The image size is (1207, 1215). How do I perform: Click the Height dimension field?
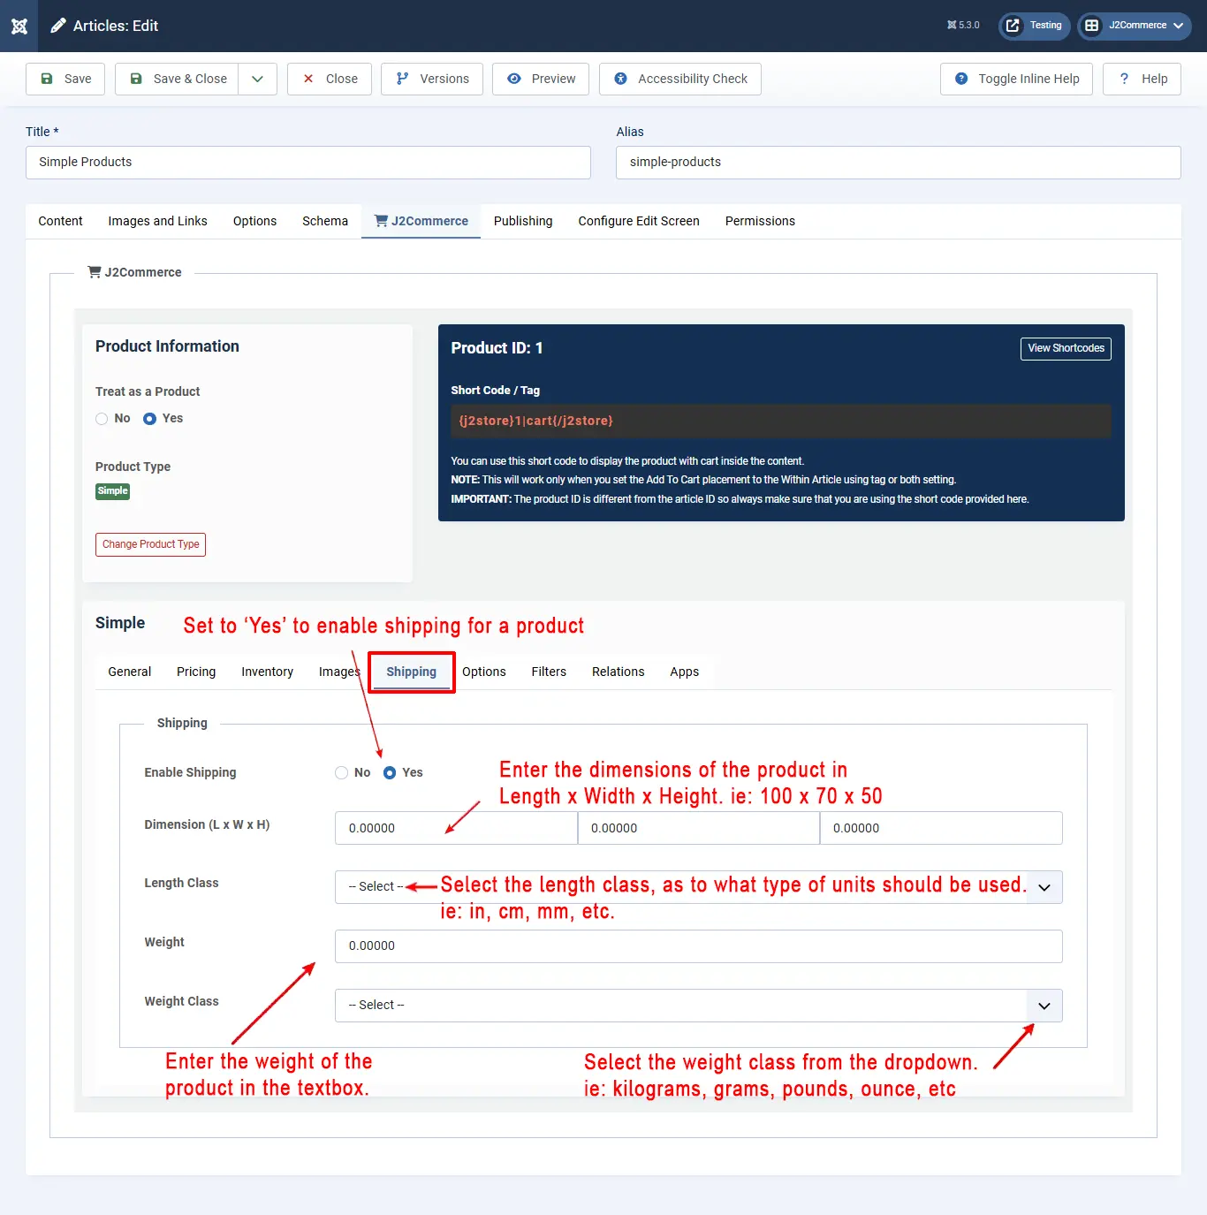941,828
